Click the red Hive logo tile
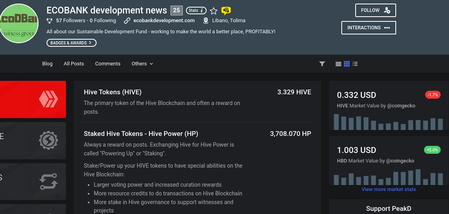Viewport: 449px width, 214px height. coord(33,99)
